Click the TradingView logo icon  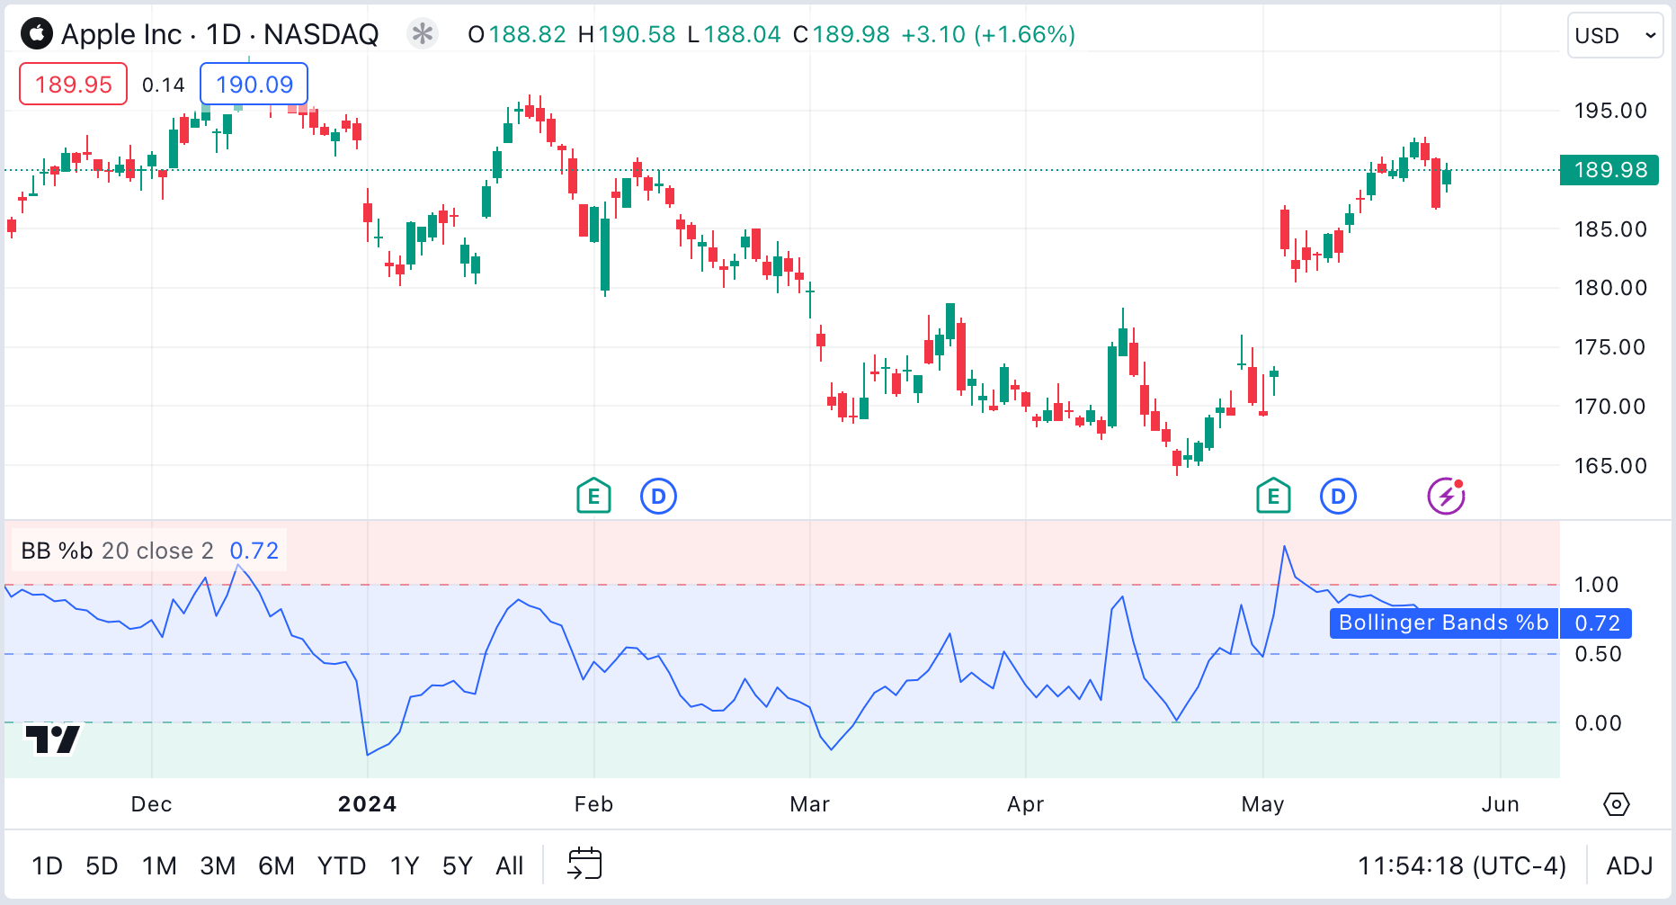(53, 739)
